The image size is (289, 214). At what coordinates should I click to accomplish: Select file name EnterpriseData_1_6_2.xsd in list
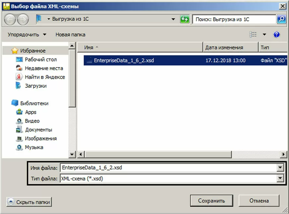pos(124,60)
